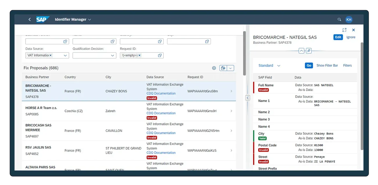Expand the Qualification Decision dropdown
The image size is (378, 185).
(x=113, y=55)
